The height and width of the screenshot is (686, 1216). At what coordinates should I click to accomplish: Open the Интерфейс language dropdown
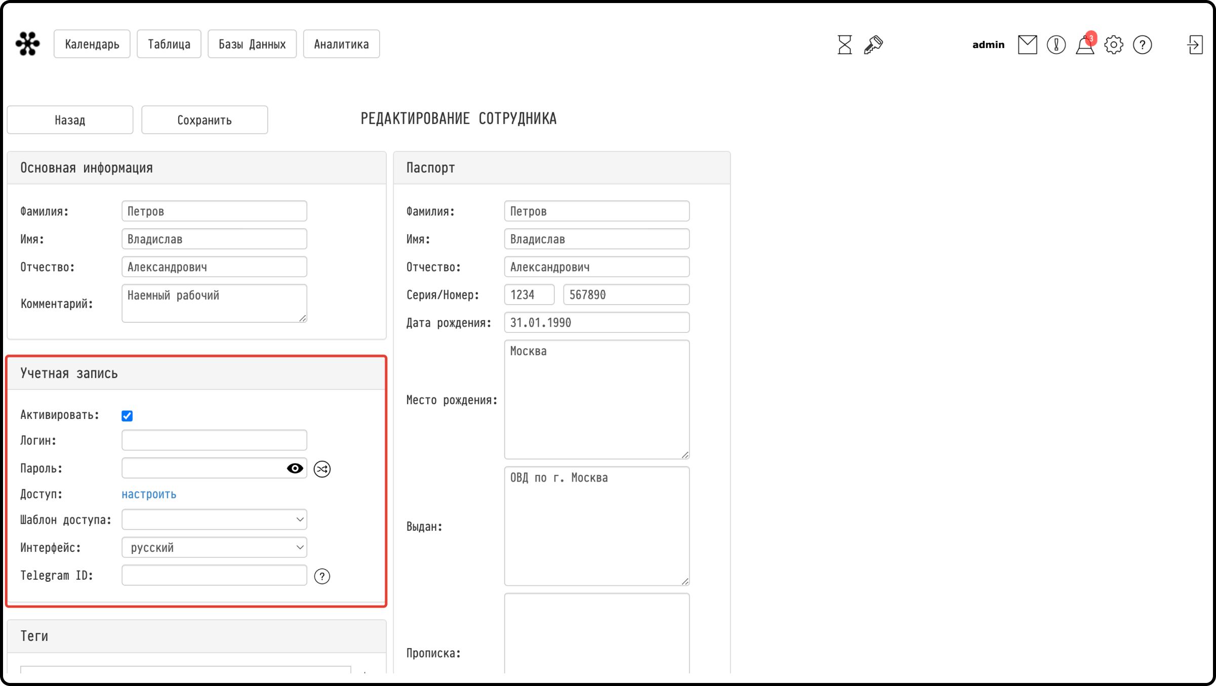coord(214,547)
